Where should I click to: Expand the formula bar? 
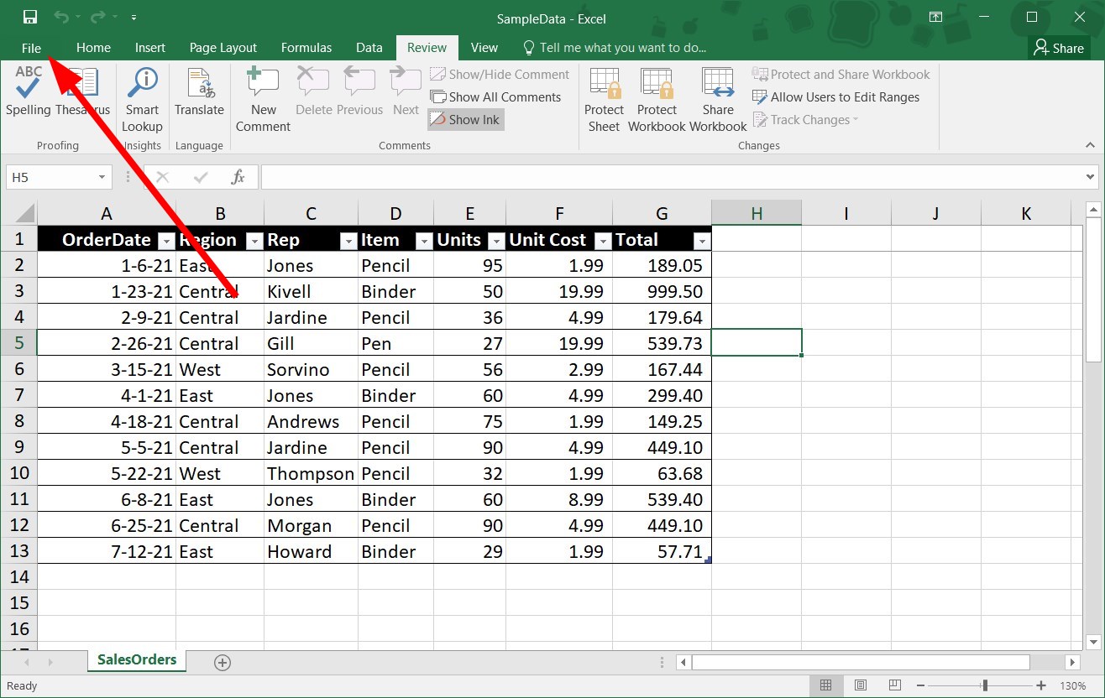1091,177
